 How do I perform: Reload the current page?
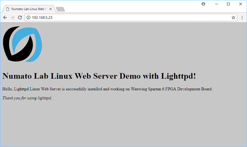click(x=20, y=17)
